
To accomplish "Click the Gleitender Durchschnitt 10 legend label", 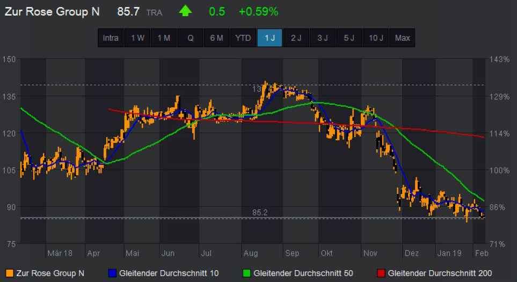I will (x=169, y=273).
